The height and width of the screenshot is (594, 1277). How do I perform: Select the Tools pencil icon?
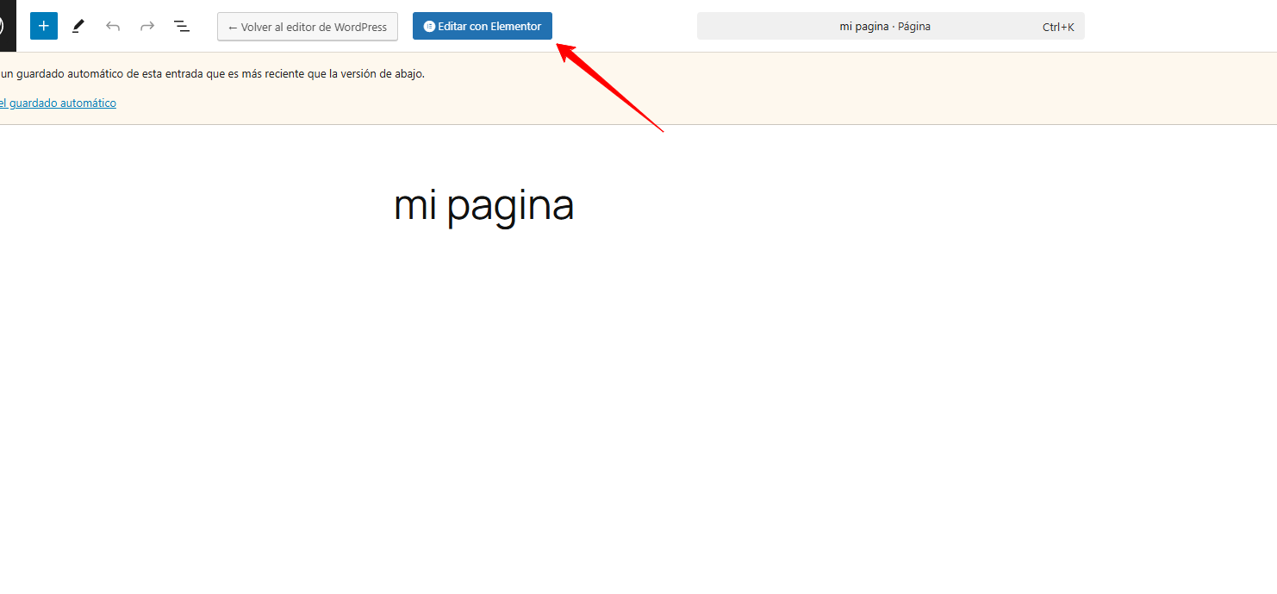[78, 26]
